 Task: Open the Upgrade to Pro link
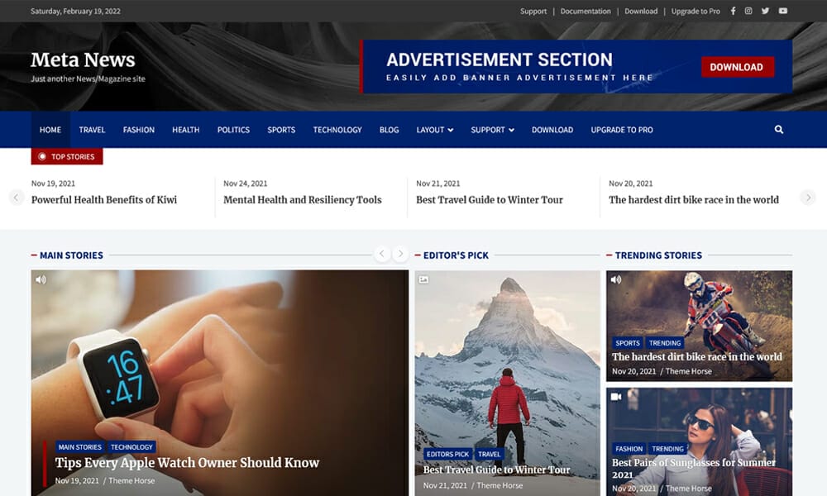(696, 11)
